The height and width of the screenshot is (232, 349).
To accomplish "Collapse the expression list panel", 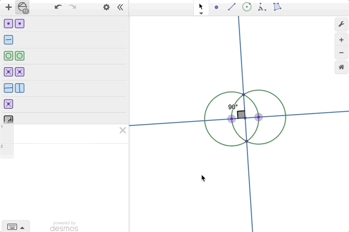I will pyautogui.click(x=120, y=7).
